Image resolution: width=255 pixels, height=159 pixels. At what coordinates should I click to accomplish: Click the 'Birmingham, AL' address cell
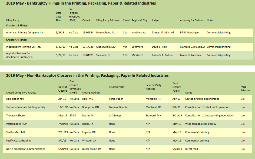click(105, 33)
